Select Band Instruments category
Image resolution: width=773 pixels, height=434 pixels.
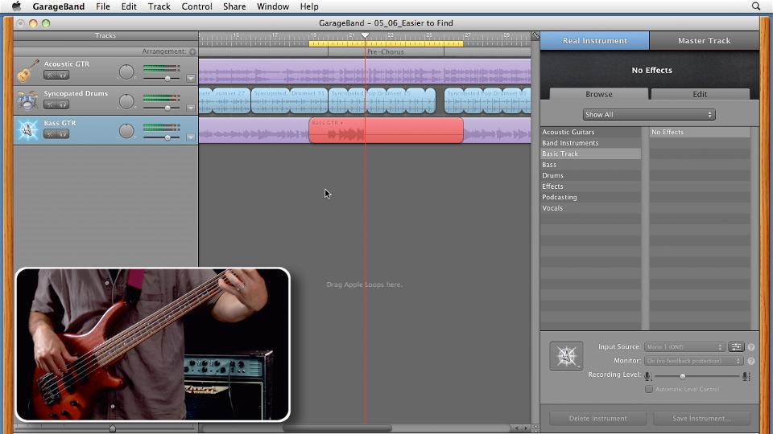click(590, 143)
